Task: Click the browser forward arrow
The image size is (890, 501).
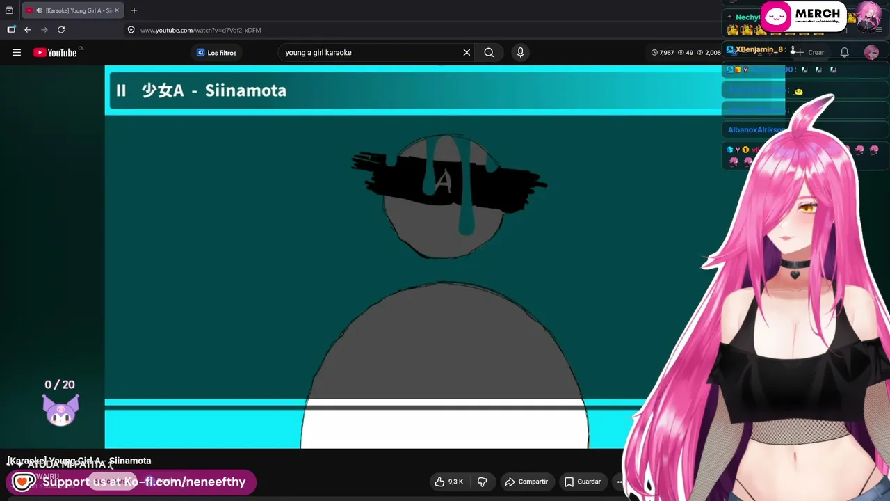Action: click(x=44, y=30)
